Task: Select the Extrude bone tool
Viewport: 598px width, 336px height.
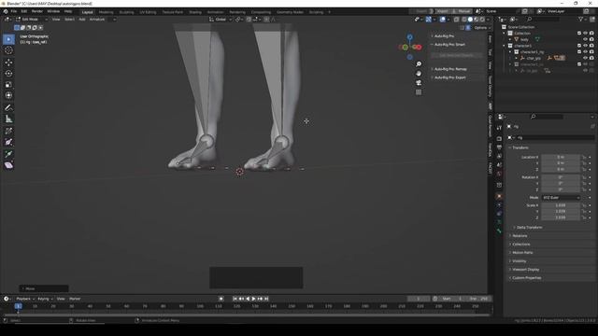Action: (8, 154)
